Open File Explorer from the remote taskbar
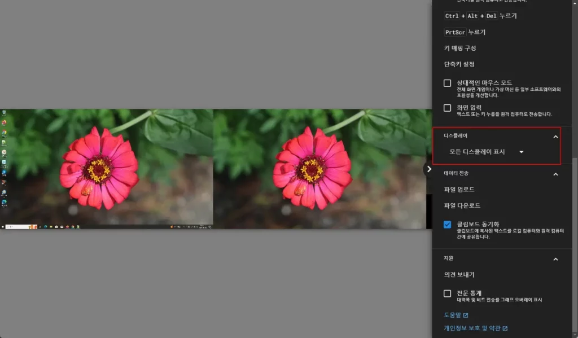Viewport: 578px width, 338px height. tap(51, 227)
